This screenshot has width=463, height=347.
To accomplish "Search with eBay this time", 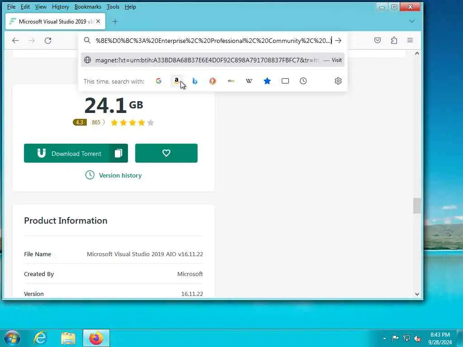I will [231, 81].
